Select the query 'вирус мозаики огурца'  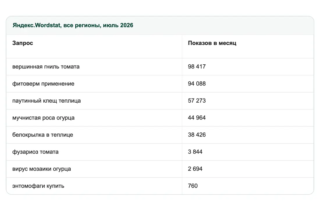click(x=42, y=169)
